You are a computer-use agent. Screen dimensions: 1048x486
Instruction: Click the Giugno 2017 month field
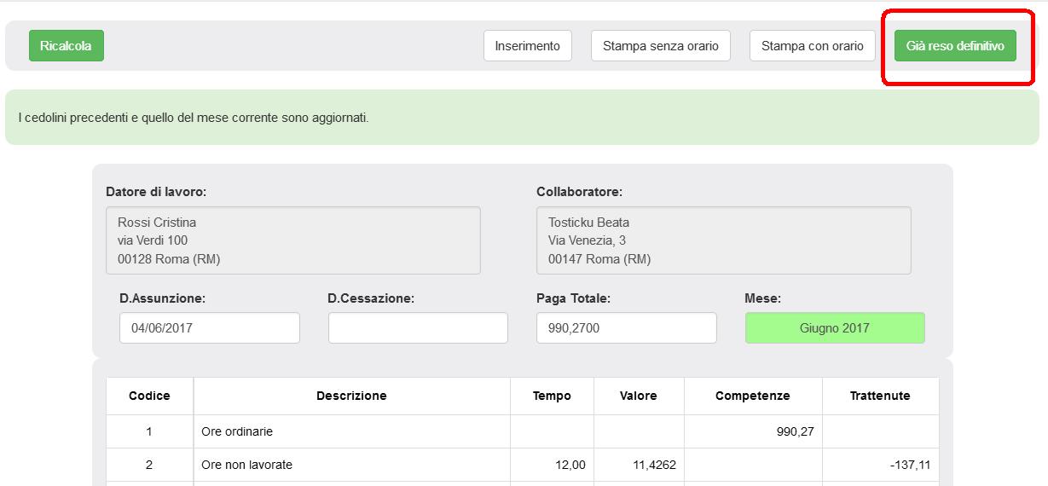click(834, 328)
